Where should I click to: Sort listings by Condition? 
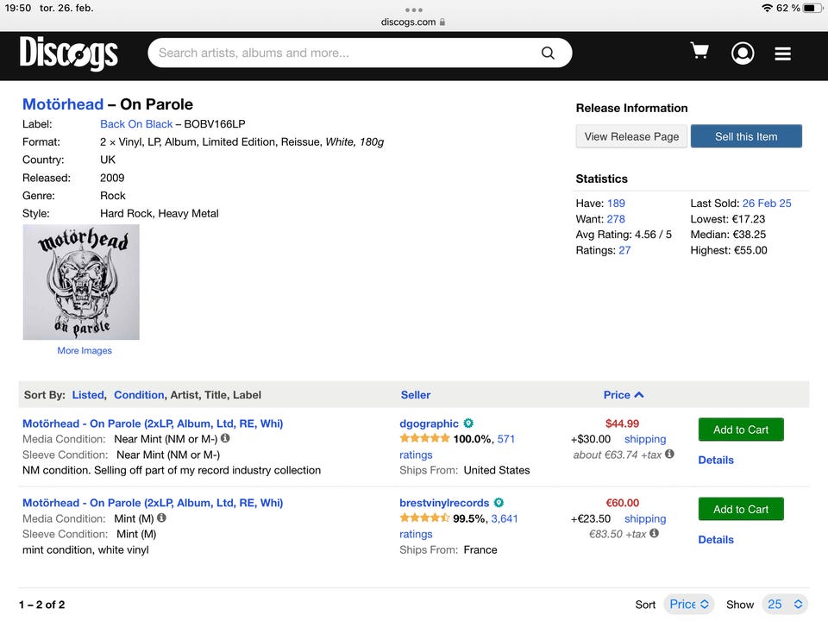[138, 395]
